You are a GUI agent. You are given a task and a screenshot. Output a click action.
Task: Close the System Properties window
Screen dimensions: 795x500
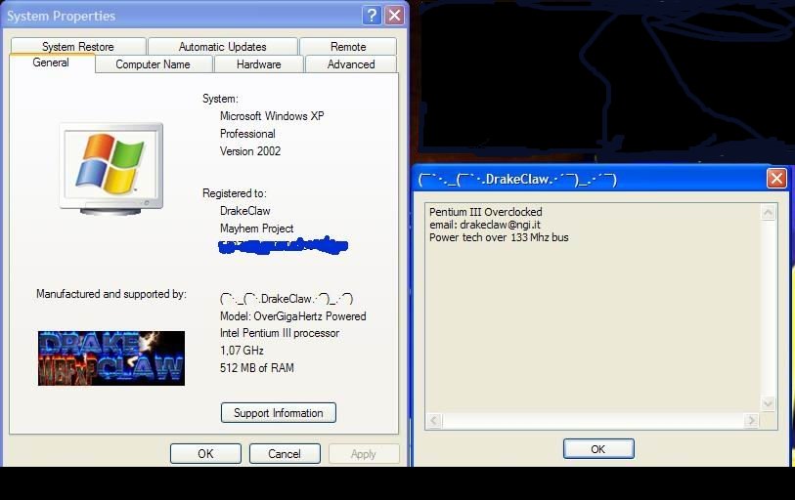[x=394, y=16]
